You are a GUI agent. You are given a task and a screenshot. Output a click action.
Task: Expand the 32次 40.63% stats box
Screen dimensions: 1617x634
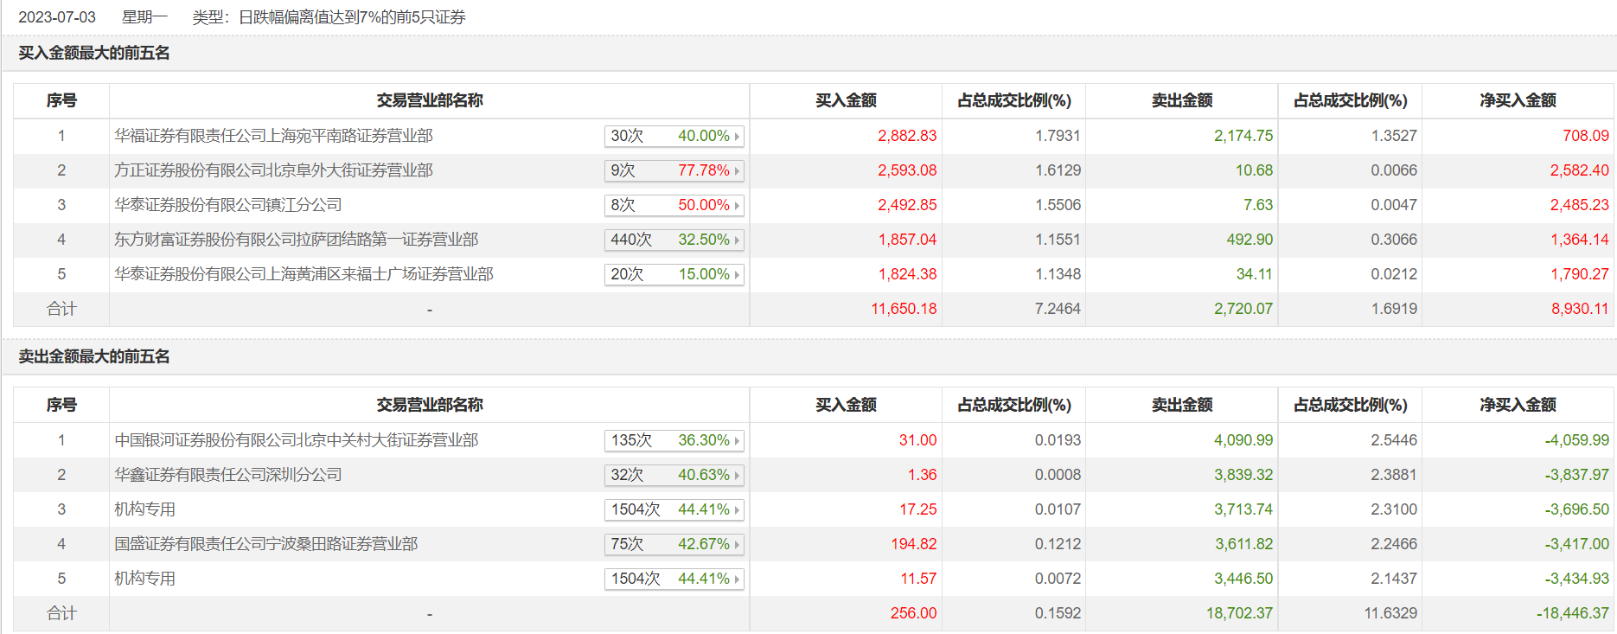(x=674, y=475)
